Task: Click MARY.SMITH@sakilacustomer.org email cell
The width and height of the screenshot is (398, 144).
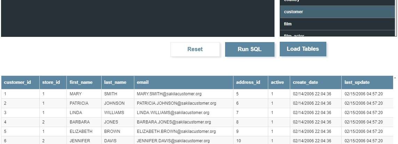Action: point(169,94)
